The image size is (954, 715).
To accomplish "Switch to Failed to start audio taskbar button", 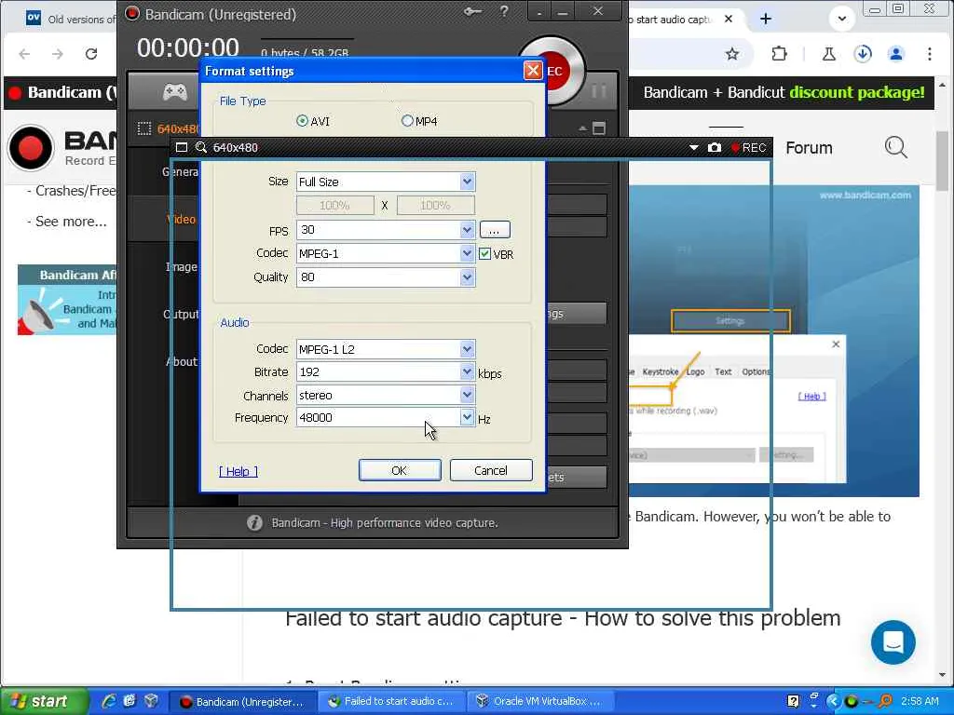I will [x=391, y=702].
